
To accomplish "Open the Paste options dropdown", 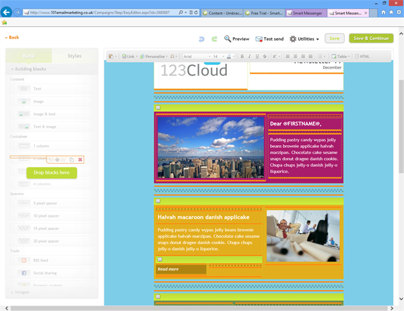I will [x=112, y=56].
